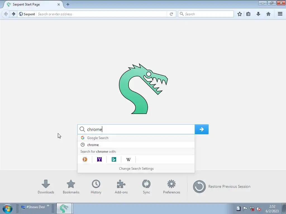Open Bookmarks from the start page
Image resolution: width=286 pixels, height=214 pixels.
click(71, 187)
